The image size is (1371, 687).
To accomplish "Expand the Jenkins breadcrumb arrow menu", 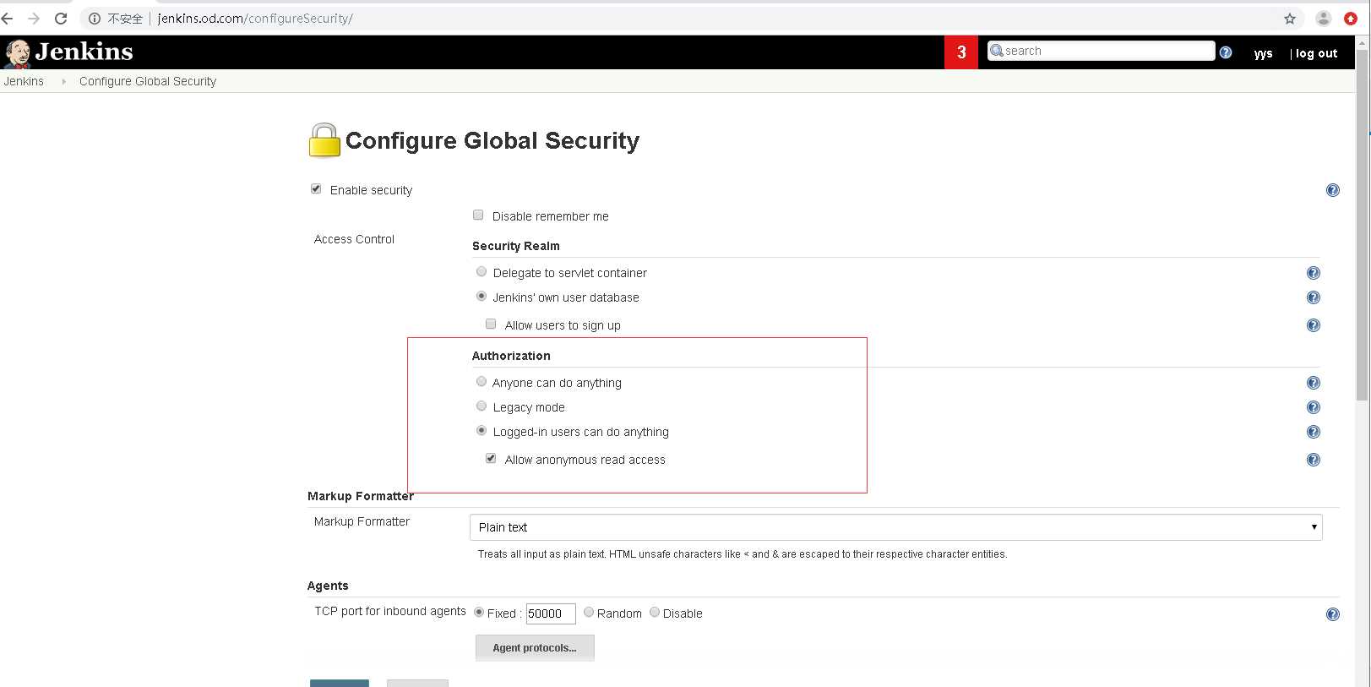I will point(63,82).
